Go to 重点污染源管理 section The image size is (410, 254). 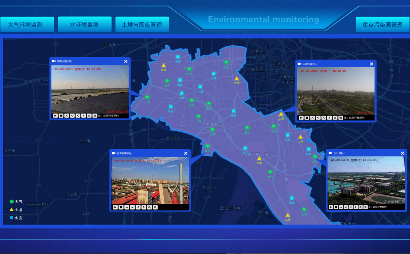click(382, 25)
